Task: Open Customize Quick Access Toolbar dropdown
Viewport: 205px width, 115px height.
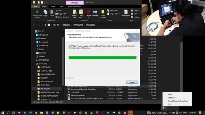Action: pos(45,3)
